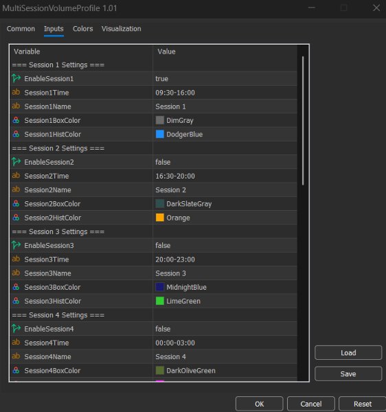386x412 pixels.
Task: Load a preset with the Load button
Action: click(348, 353)
